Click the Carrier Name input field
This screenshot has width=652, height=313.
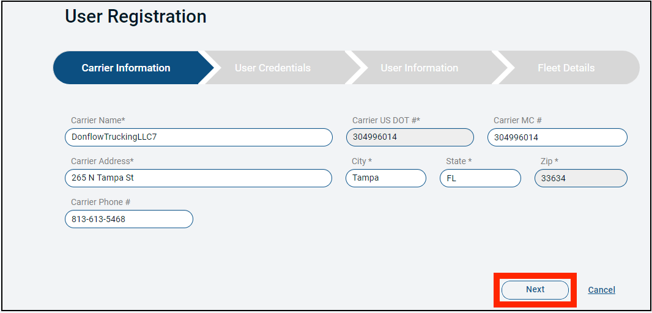click(x=199, y=137)
